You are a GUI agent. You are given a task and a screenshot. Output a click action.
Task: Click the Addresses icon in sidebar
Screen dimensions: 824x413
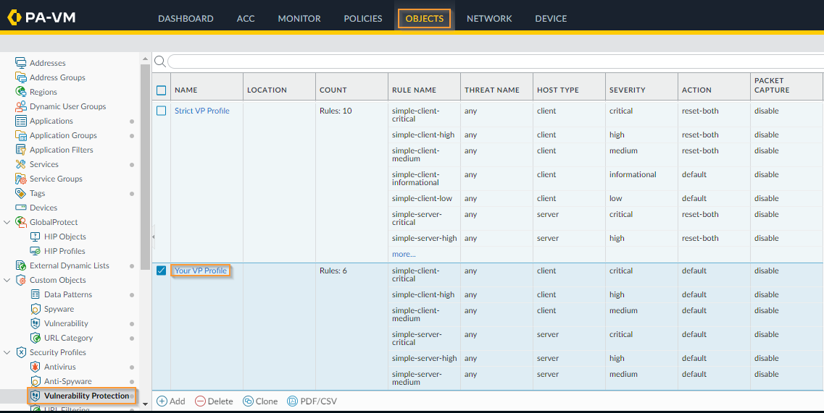click(x=21, y=63)
